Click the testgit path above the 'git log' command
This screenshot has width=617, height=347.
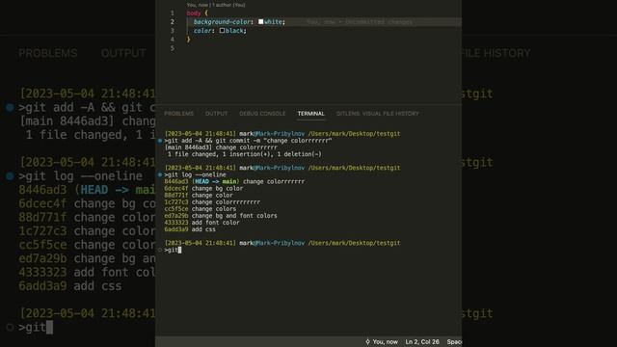(x=354, y=168)
